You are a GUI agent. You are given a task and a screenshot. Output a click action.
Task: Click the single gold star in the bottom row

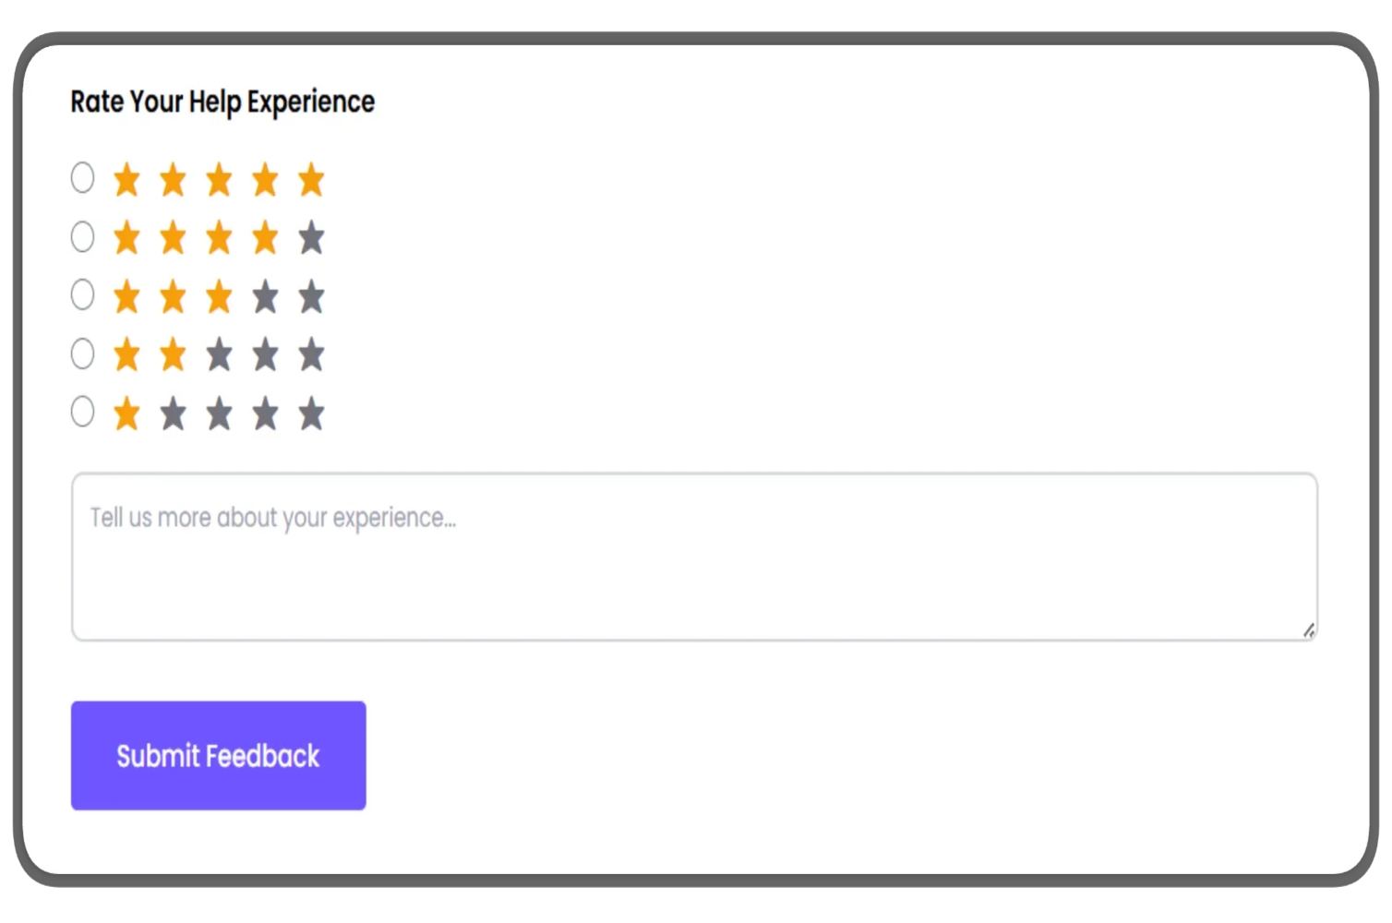126,413
